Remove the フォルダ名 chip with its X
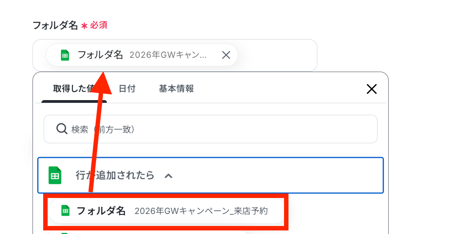The height and width of the screenshot is (234, 463). tap(226, 55)
